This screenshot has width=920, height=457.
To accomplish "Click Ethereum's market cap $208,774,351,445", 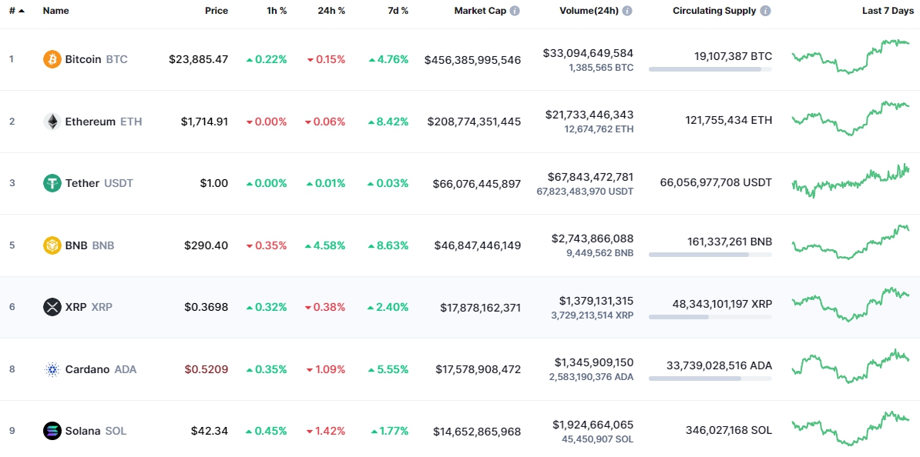I will 474,122.
